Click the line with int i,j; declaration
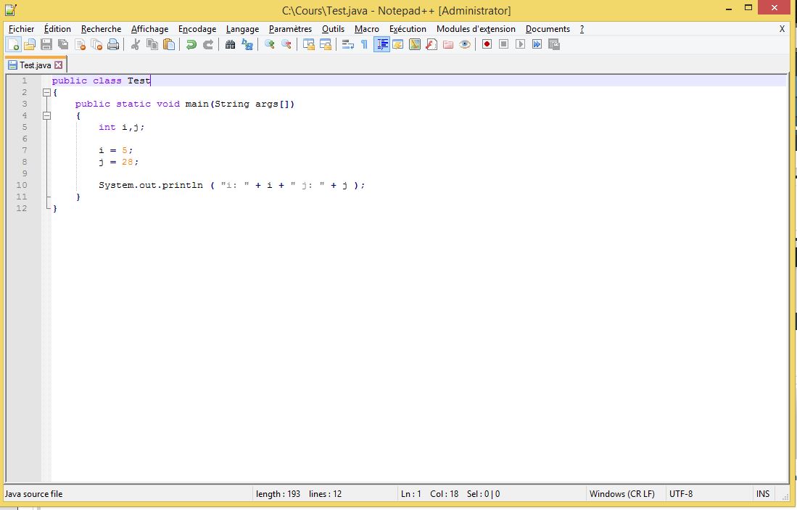 (121, 127)
